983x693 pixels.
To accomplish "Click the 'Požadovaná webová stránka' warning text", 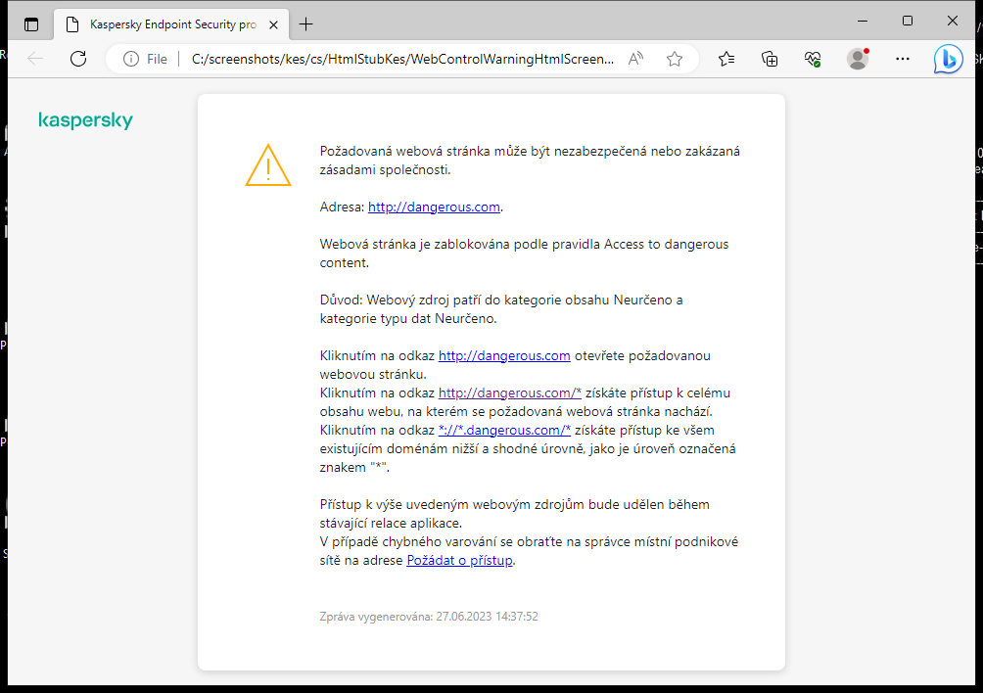I will pos(530,161).
